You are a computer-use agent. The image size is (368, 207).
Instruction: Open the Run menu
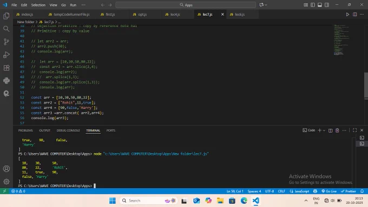(73, 5)
